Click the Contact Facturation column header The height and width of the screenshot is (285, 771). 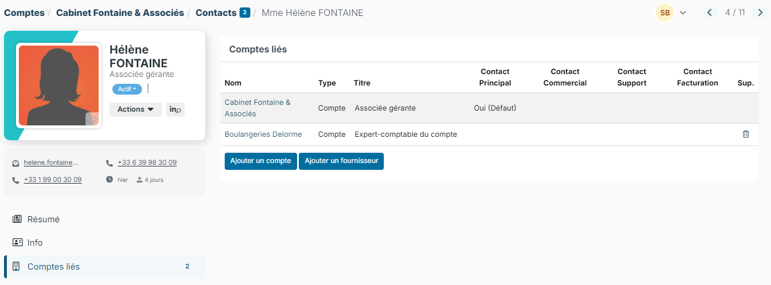coord(697,77)
